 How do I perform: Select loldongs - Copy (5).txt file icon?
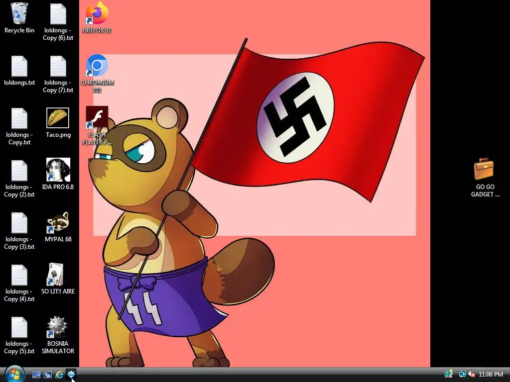[x=19, y=327]
